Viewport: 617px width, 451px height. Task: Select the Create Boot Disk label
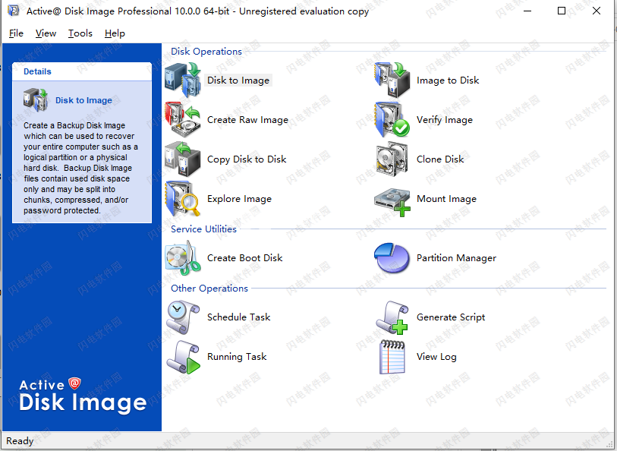(x=245, y=258)
